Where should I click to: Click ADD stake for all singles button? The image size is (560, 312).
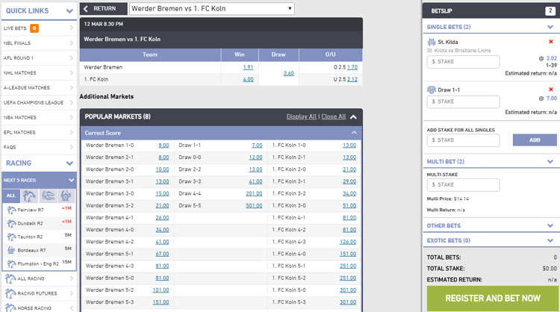(535, 140)
